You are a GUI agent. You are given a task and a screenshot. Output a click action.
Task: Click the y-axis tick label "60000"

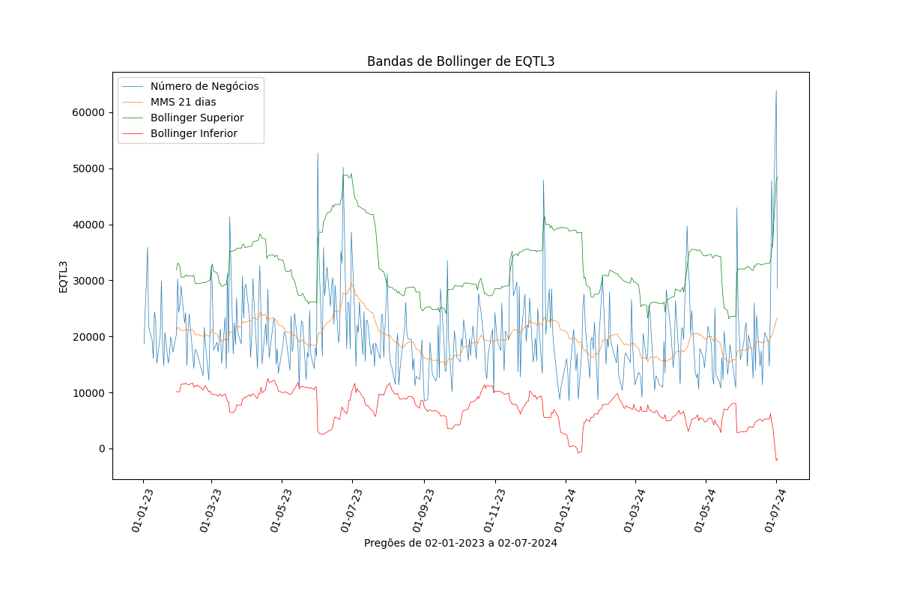pyautogui.click(x=88, y=112)
